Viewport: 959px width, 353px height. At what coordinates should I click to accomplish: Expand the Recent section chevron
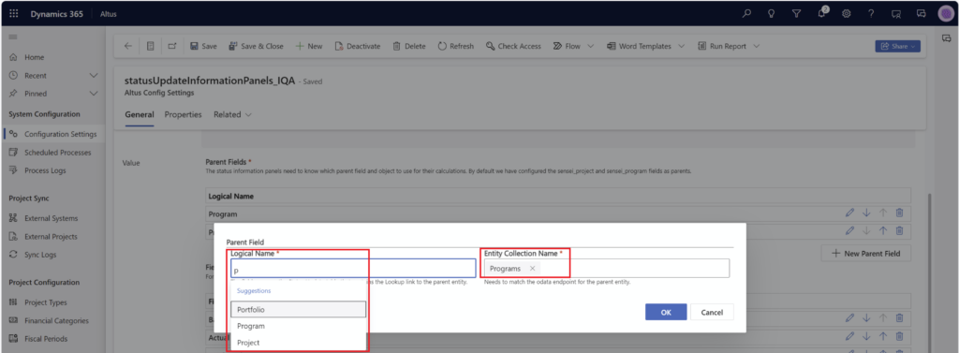(94, 75)
